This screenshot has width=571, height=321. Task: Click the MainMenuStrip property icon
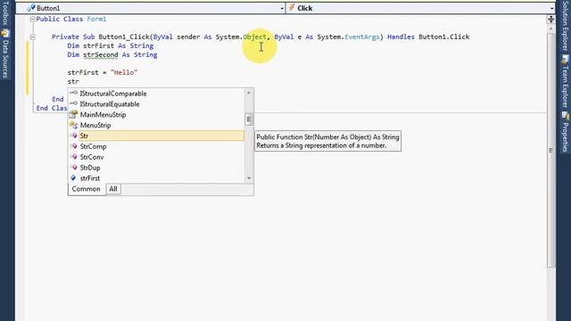pyautogui.click(x=73, y=114)
